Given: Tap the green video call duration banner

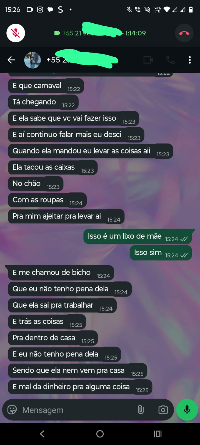Looking at the screenshot, I should 100,33.
